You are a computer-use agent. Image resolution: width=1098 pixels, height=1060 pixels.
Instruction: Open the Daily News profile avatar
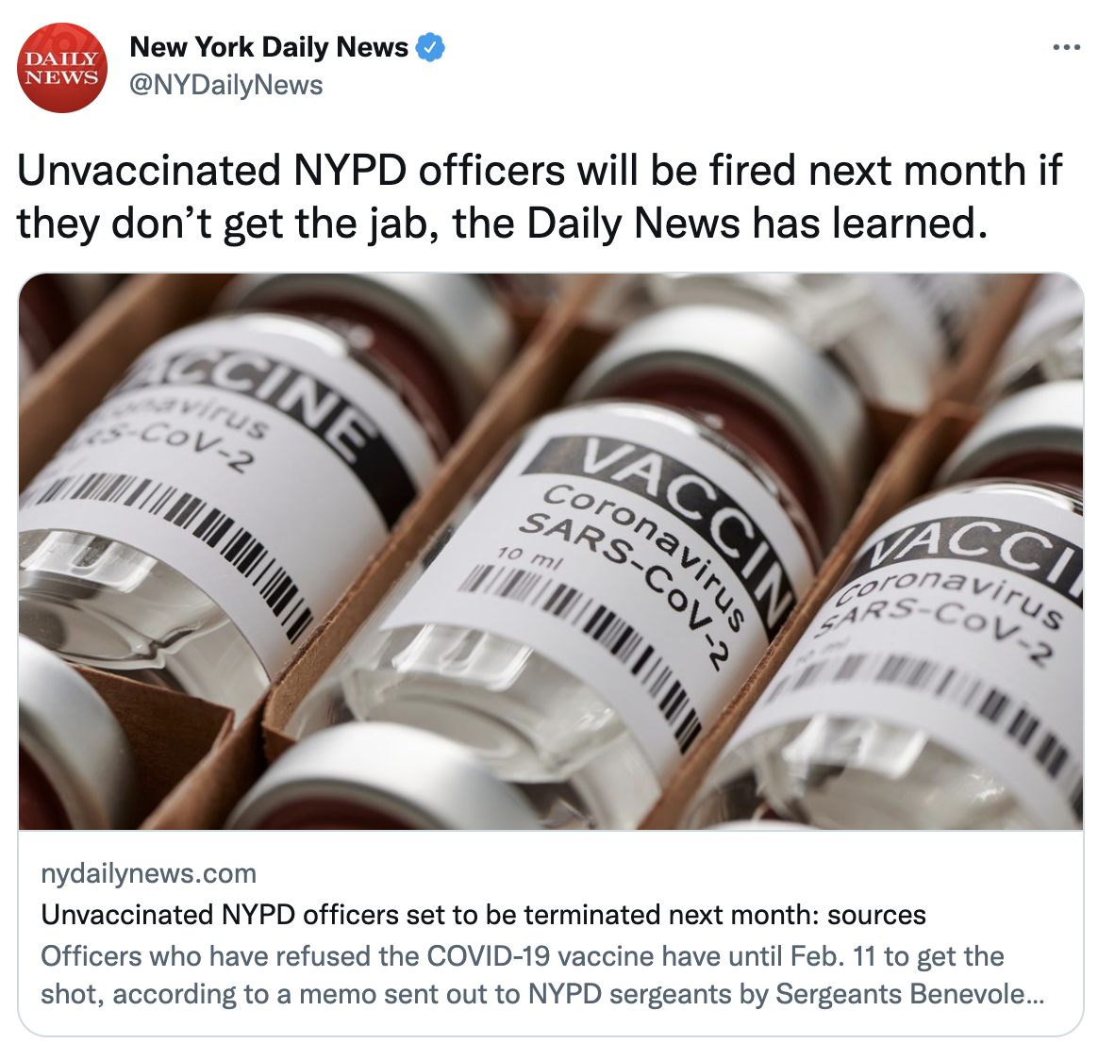62,68
